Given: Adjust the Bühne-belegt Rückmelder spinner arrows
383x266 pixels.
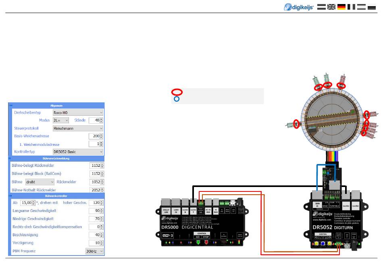Looking at the screenshot, I should pyautogui.click(x=102, y=166).
